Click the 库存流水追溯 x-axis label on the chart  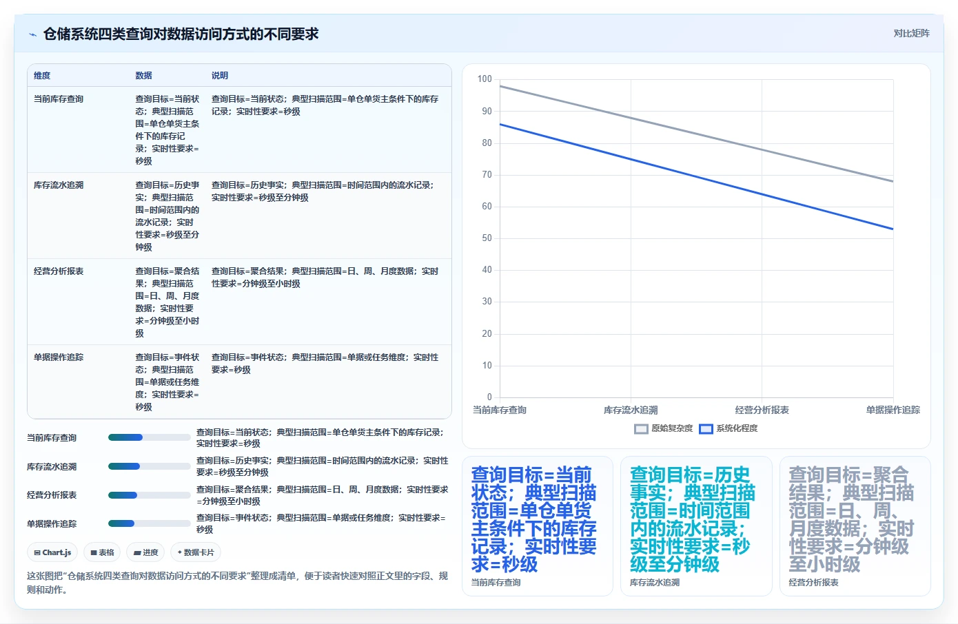pos(631,410)
